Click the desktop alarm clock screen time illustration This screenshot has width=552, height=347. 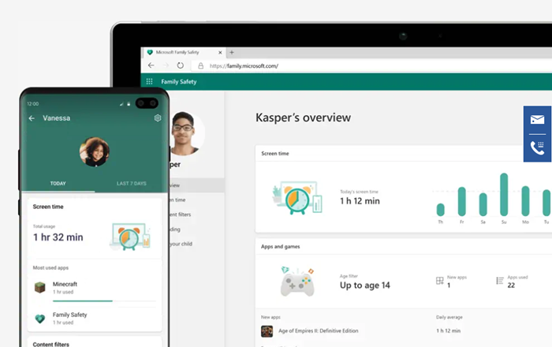coord(297,198)
